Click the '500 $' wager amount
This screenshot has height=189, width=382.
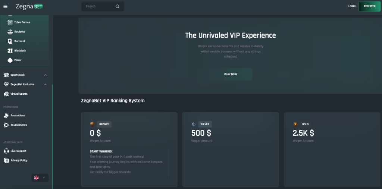[201, 133]
